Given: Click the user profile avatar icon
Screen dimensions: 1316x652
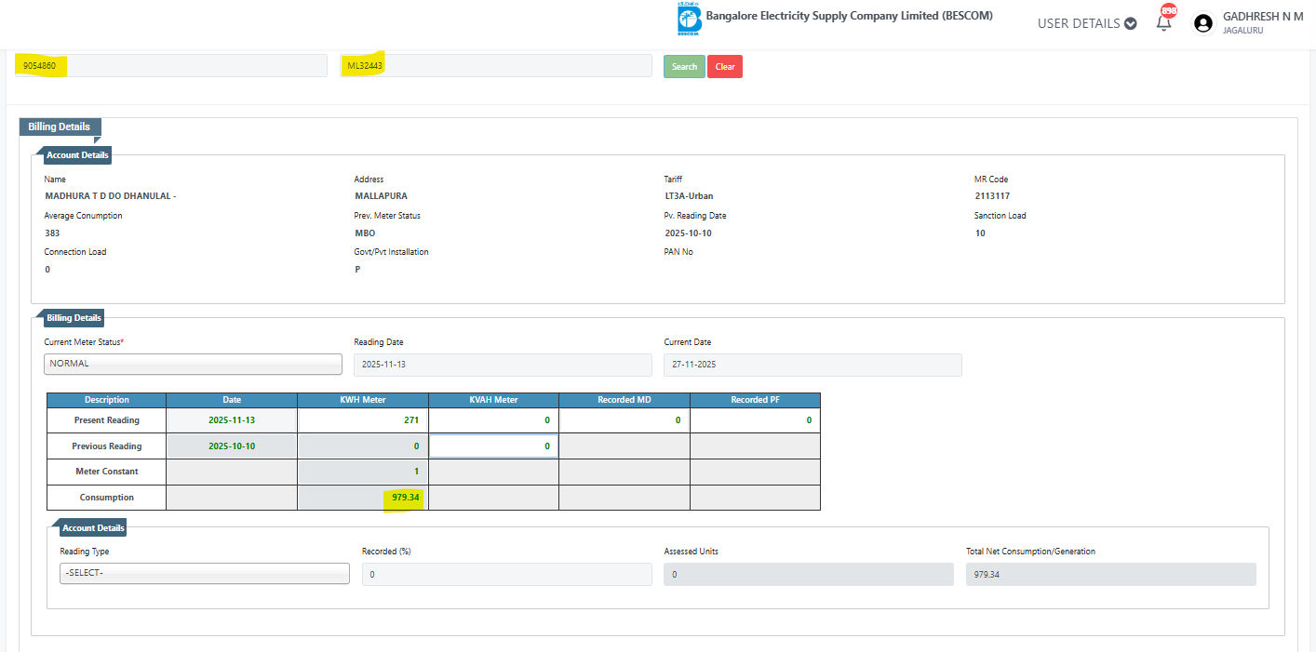Looking at the screenshot, I should point(1203,23).
